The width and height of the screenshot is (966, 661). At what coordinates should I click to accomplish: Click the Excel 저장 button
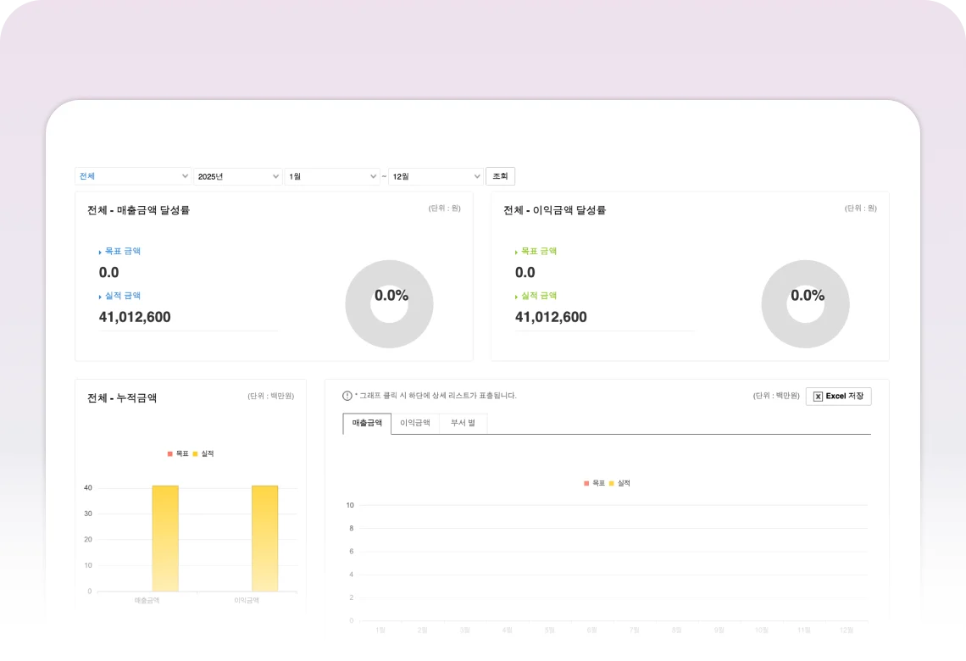(838, 396)
